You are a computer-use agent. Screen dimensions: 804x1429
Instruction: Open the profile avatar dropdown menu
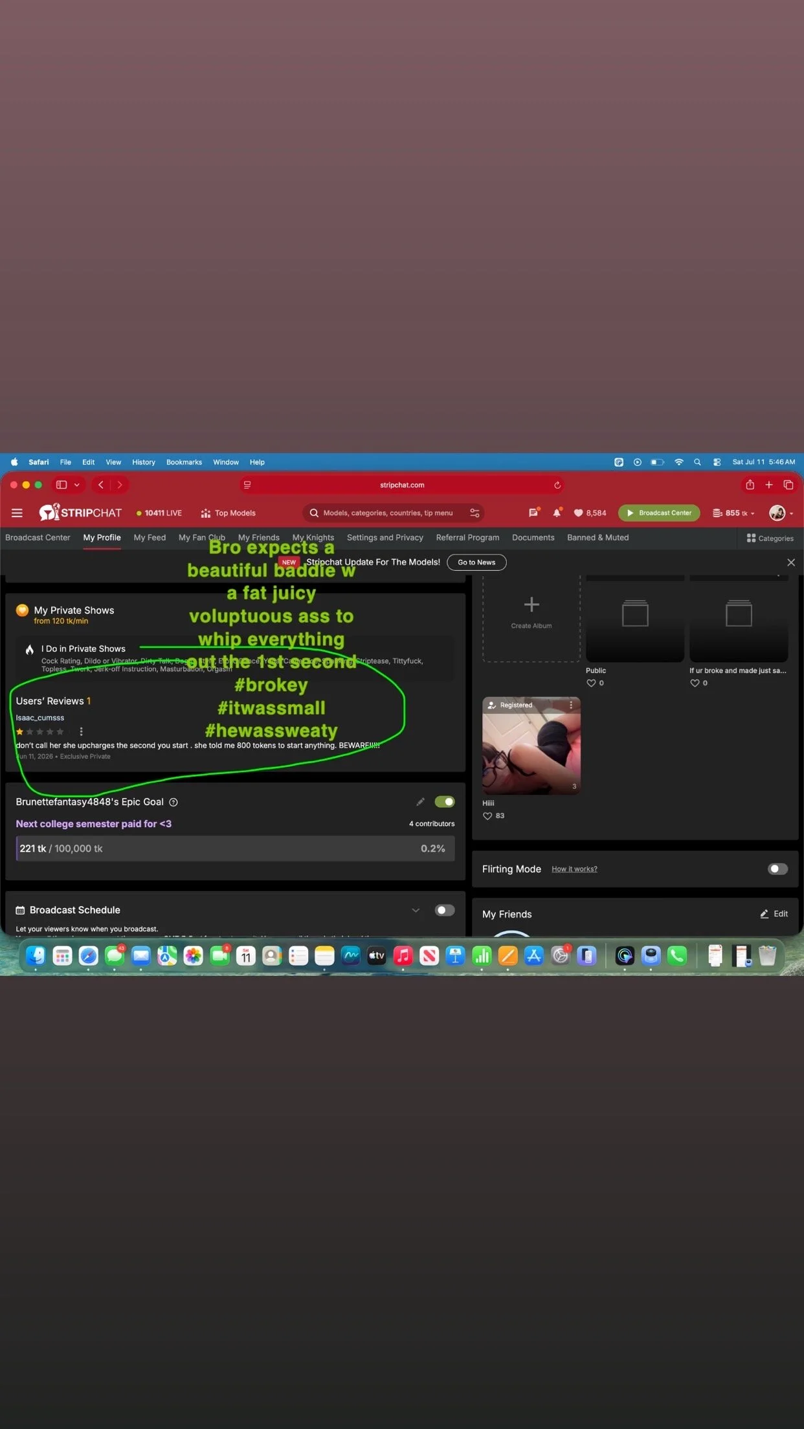pos(781,513)
